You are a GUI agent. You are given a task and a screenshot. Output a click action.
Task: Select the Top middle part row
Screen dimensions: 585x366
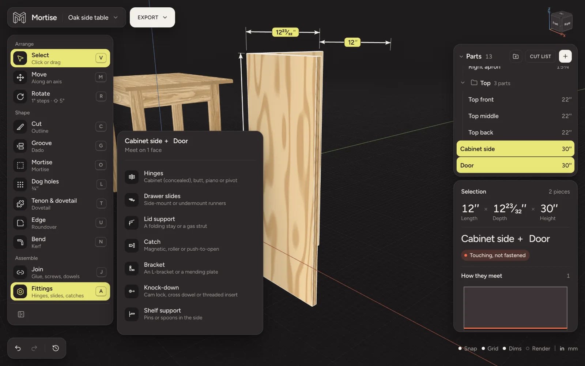[516, 116]
